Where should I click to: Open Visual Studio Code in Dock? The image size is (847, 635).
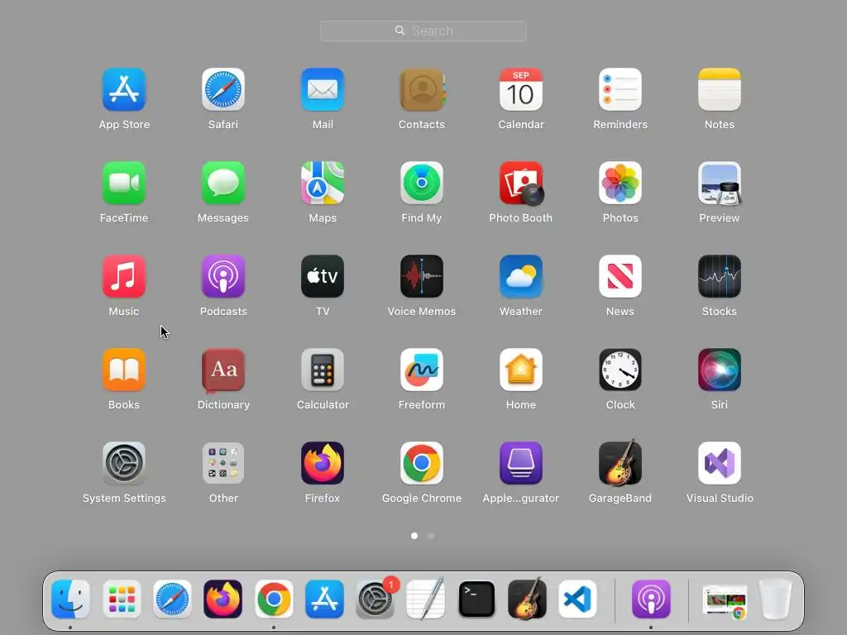577,599
